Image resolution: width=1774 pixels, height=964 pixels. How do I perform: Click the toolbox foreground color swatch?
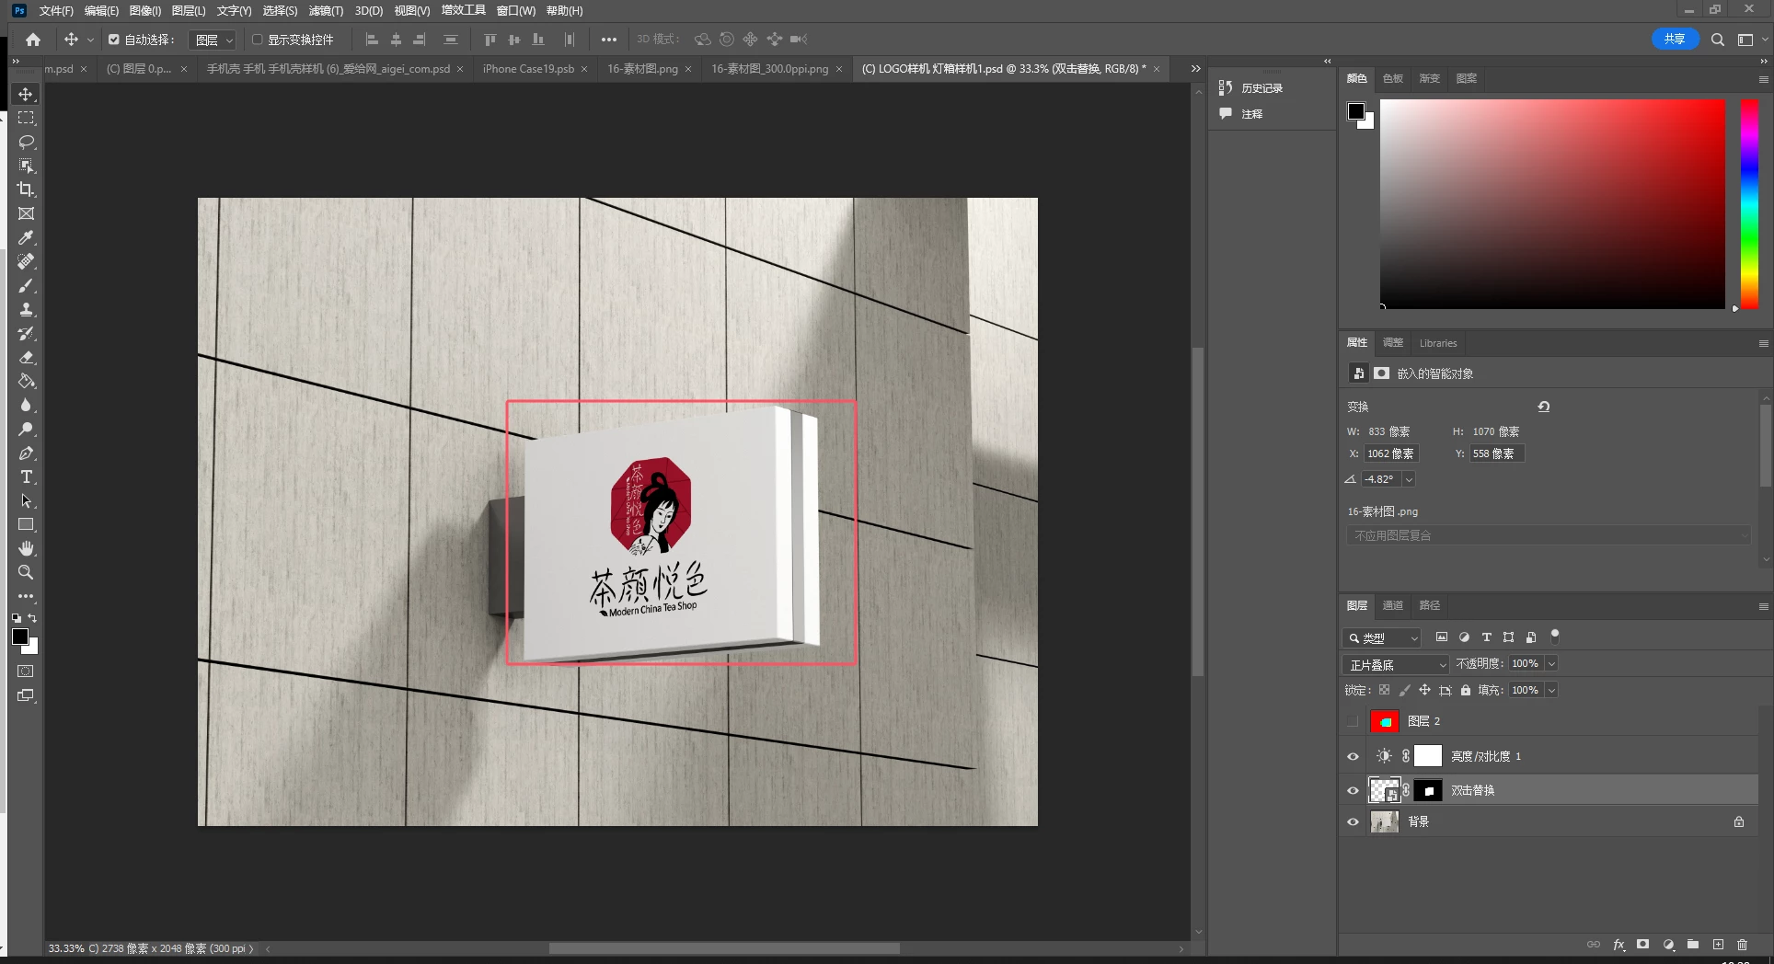(20, 637)
